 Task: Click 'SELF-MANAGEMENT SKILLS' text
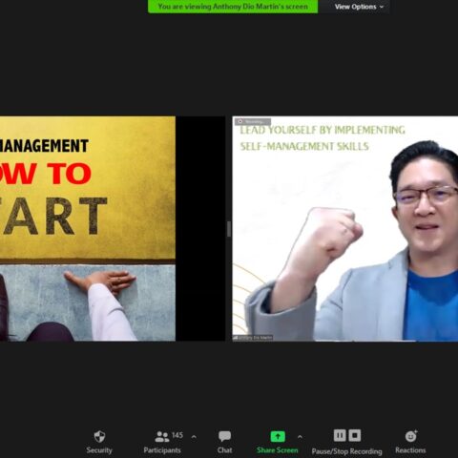pyautogui.click(x=304, y=146)
